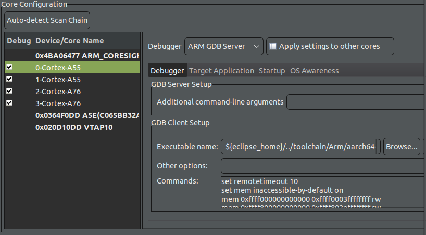Select the 0x020D10DD VTAP10 device entry
The width and height of the screenshot is (426, 235).
click(x=74, y=127)
